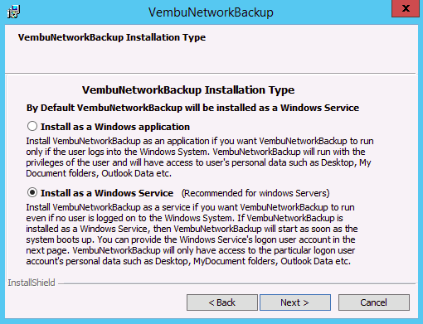Select the Windows Service radio button
This screenshot has height=324, width=423.
pos(32,192)
